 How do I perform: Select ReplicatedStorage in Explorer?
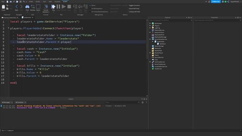tap(160, 37)
